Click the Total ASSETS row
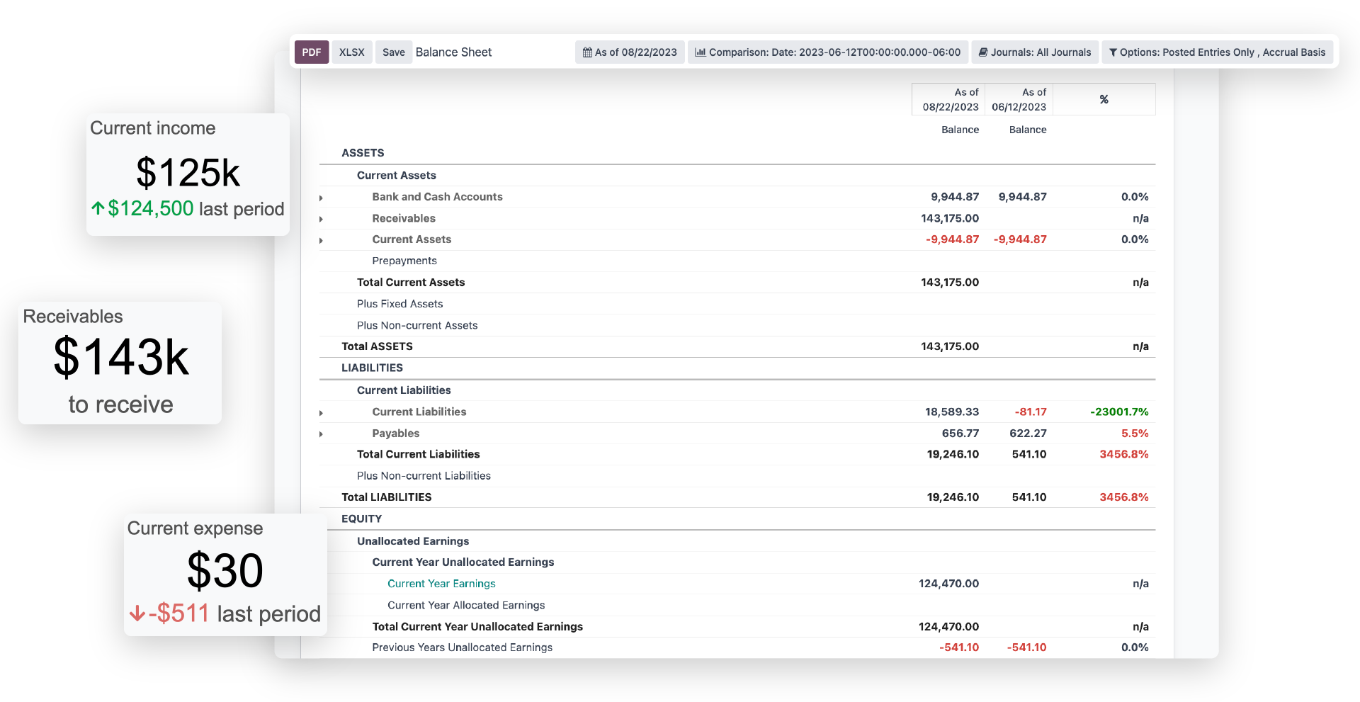This screenshot has width=1360, height=702. click(377, 346)
